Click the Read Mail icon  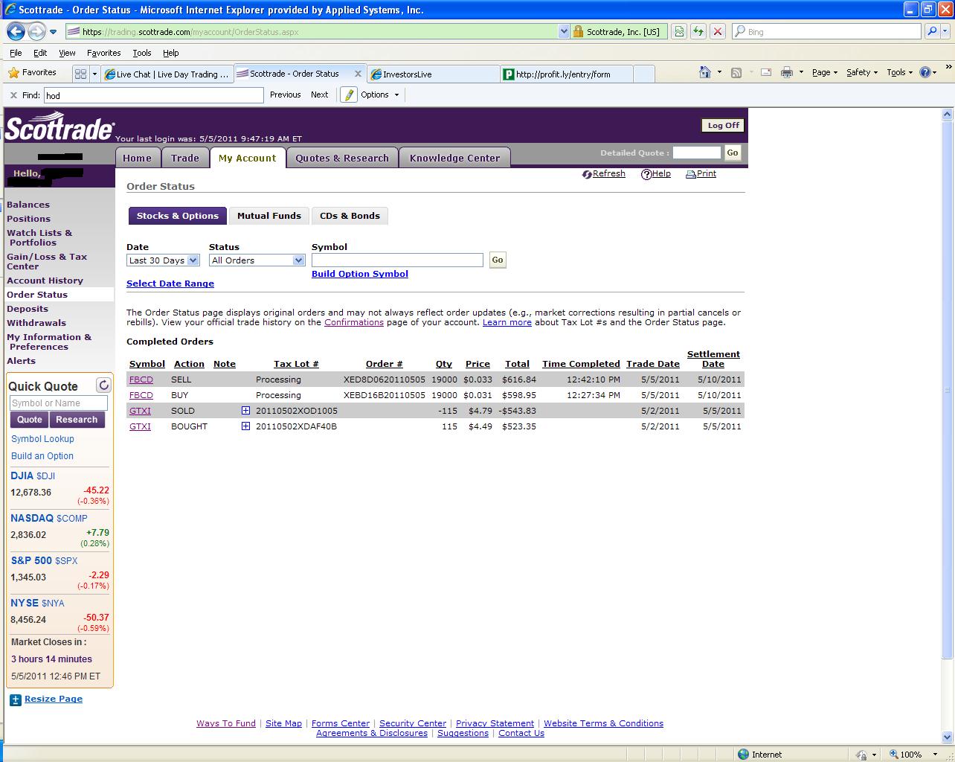(765, 72)
